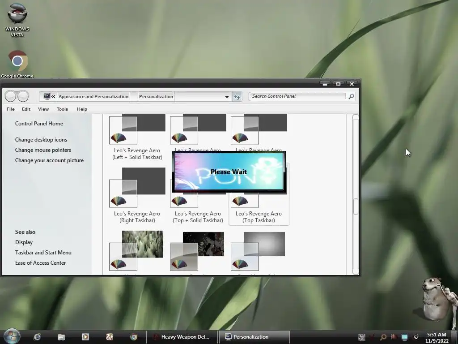Open the View menu
Viewport: 458px width, 344px height.
43,109
